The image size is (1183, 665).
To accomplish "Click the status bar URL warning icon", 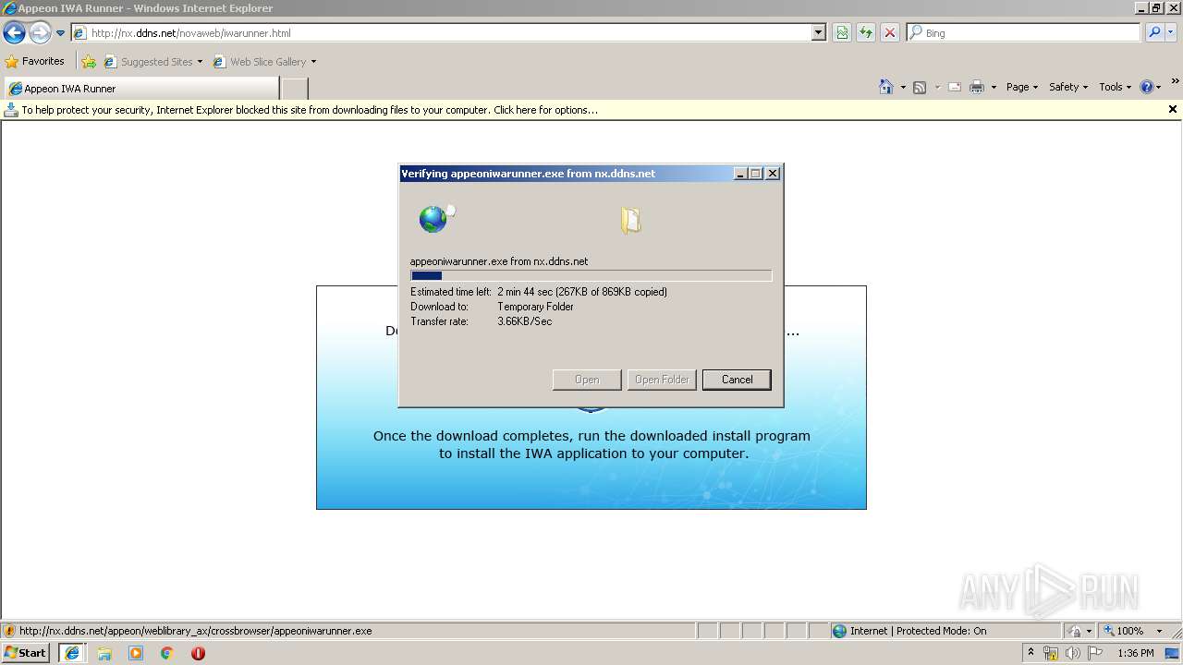I will (9, 631).
